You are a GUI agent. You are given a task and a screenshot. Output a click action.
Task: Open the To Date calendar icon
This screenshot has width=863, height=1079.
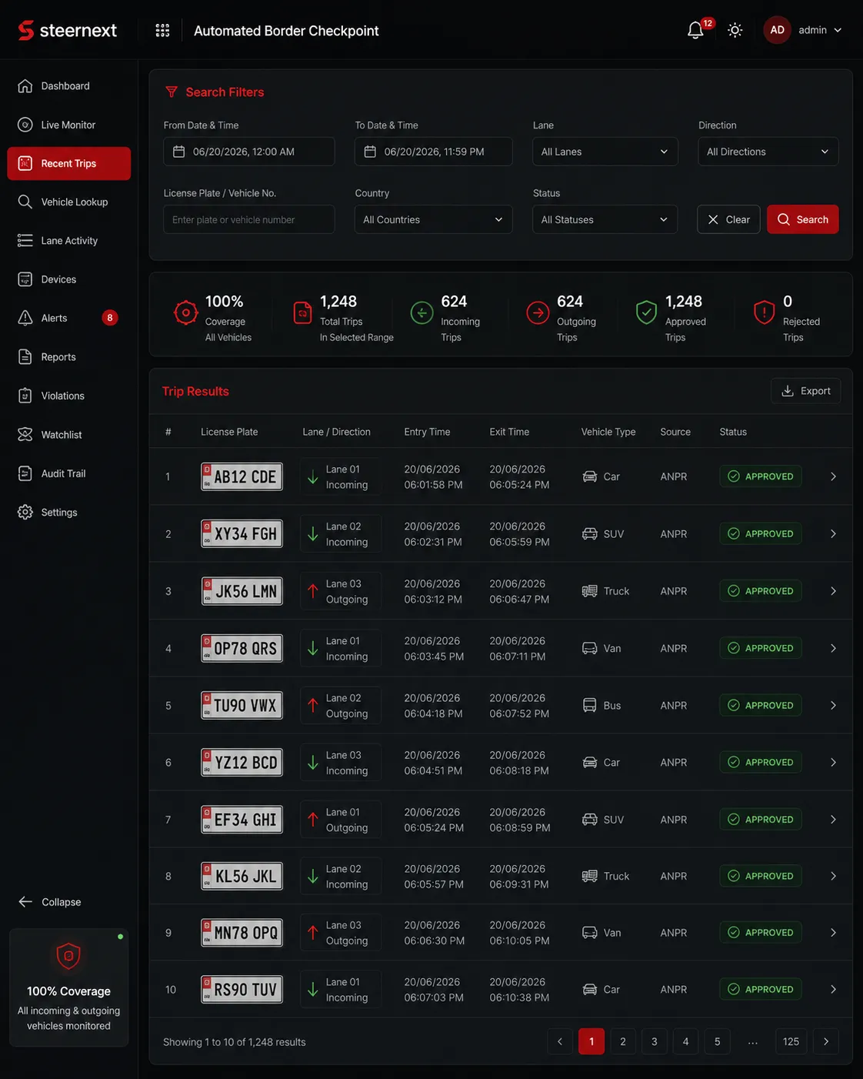pos(370,152)
